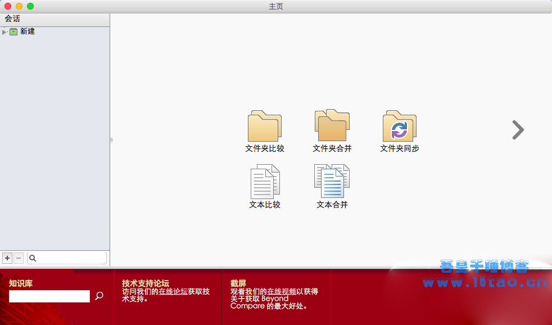Image resolution: width=552 pixels, height=325 pixels.
Task: Click the 知识库 magnifier search icon
Action: point(99,296)
